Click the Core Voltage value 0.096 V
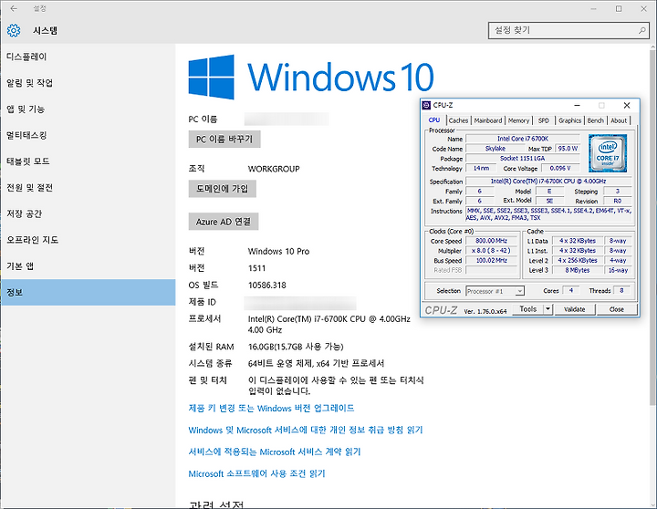Viewport: 657px width, 509px height. click(x=560, y=168)
